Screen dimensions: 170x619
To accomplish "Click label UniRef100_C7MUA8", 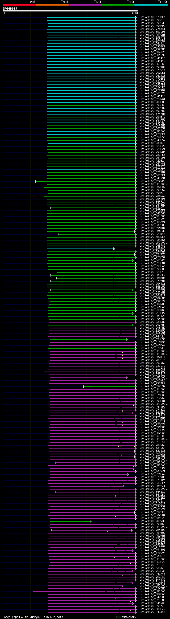I will [152, 395].
